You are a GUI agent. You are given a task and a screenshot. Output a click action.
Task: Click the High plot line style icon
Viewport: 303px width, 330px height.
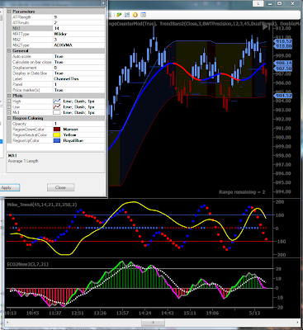[x=56, y=101]
